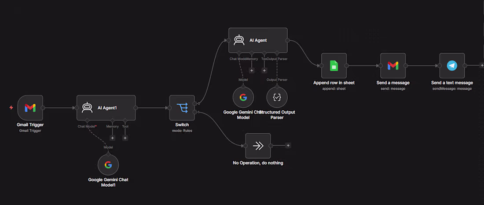Click the "Structured Output Parser" label
484x205 pixels.
tap(277, 114)
